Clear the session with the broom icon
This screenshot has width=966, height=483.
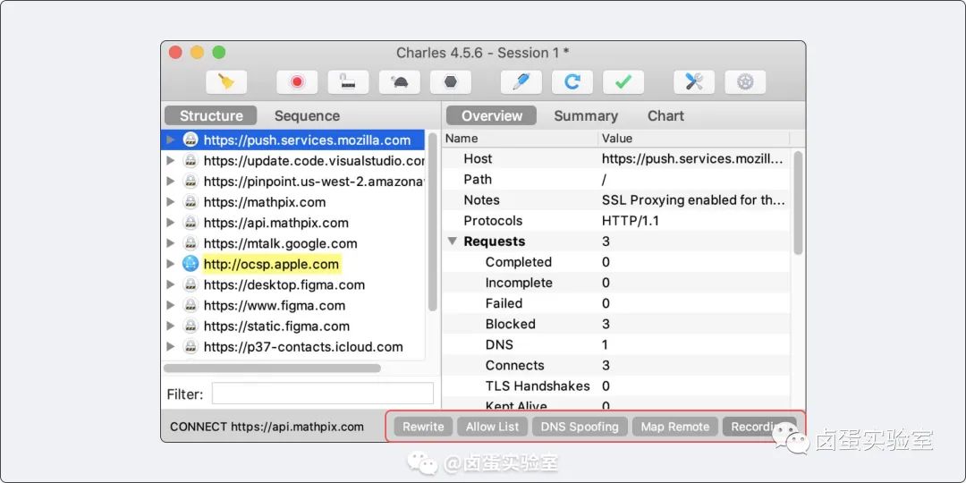pos(226,82)
